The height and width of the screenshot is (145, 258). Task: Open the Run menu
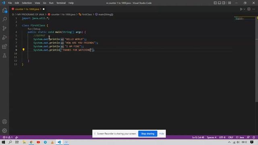click(x=51, y=3)
